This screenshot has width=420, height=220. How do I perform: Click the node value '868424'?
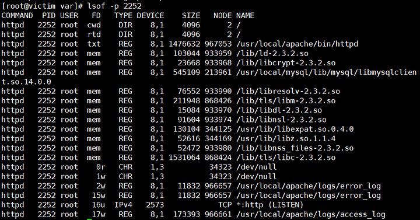(218, 158)
